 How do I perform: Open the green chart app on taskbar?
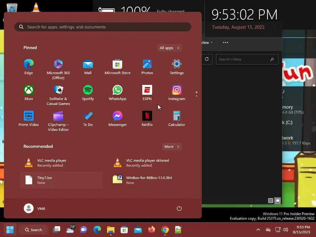coord(178,230)
